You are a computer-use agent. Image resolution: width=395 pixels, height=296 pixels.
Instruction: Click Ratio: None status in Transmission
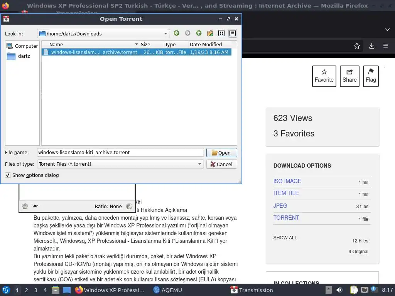pyautogui.click(x=108, y=207)
